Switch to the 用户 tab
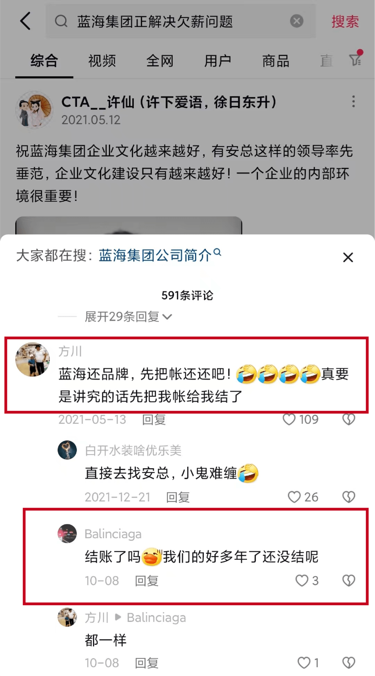 click(217, 61)
